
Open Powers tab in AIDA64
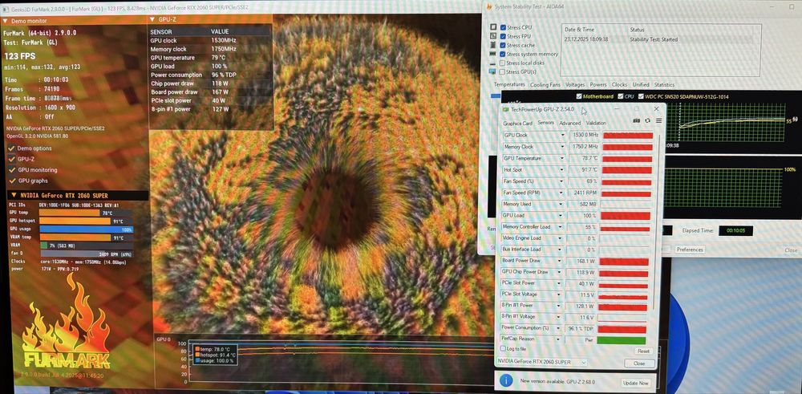coord(598,85)
